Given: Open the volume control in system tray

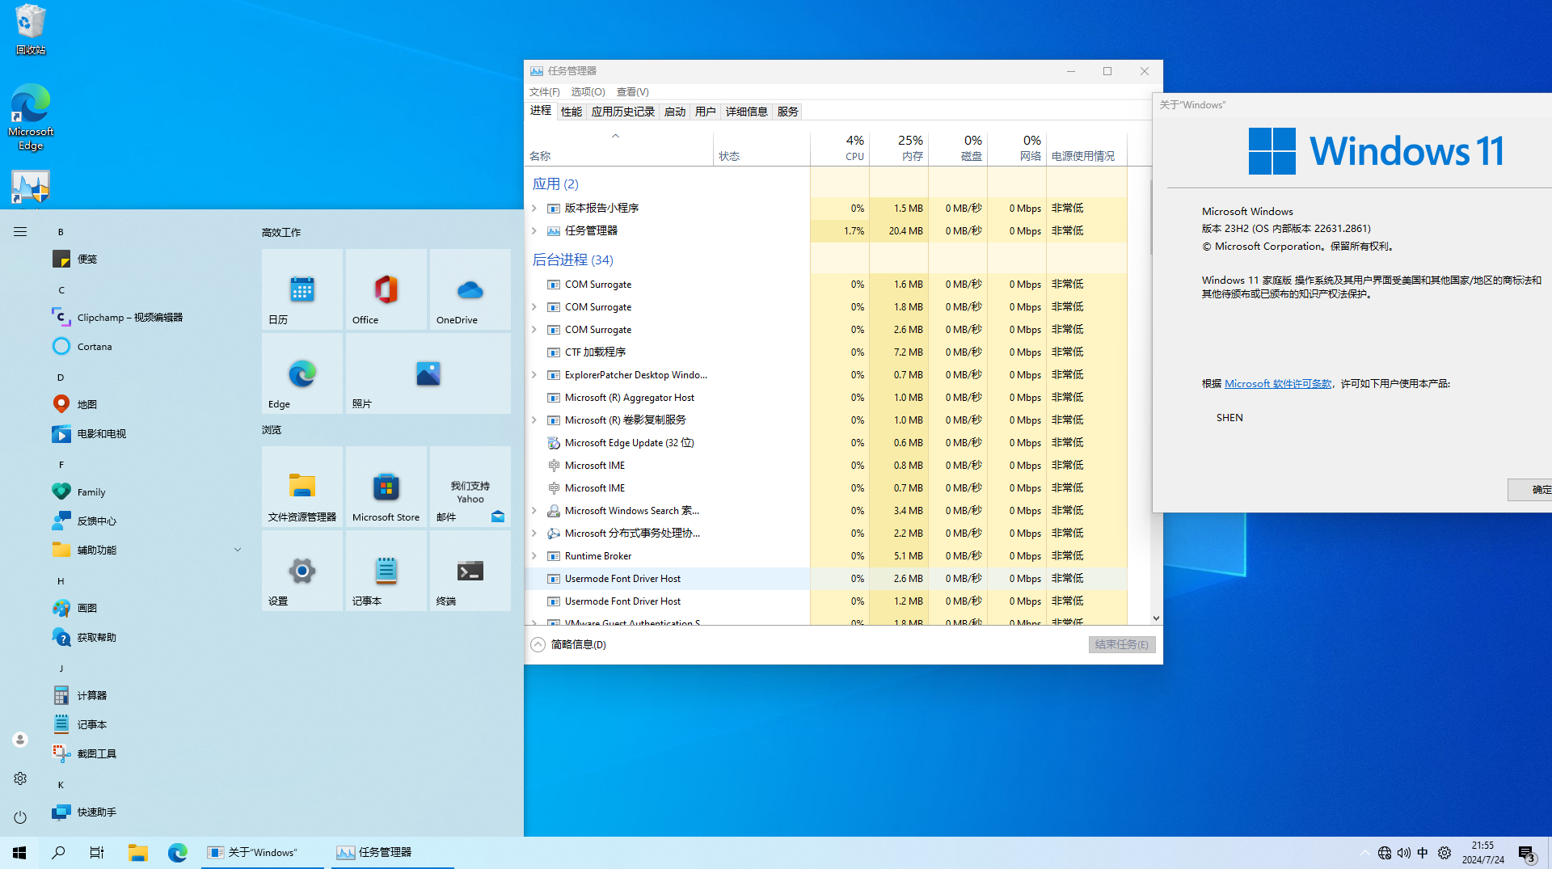Looking at the screenshot, I should click(x=1404, y=853).
